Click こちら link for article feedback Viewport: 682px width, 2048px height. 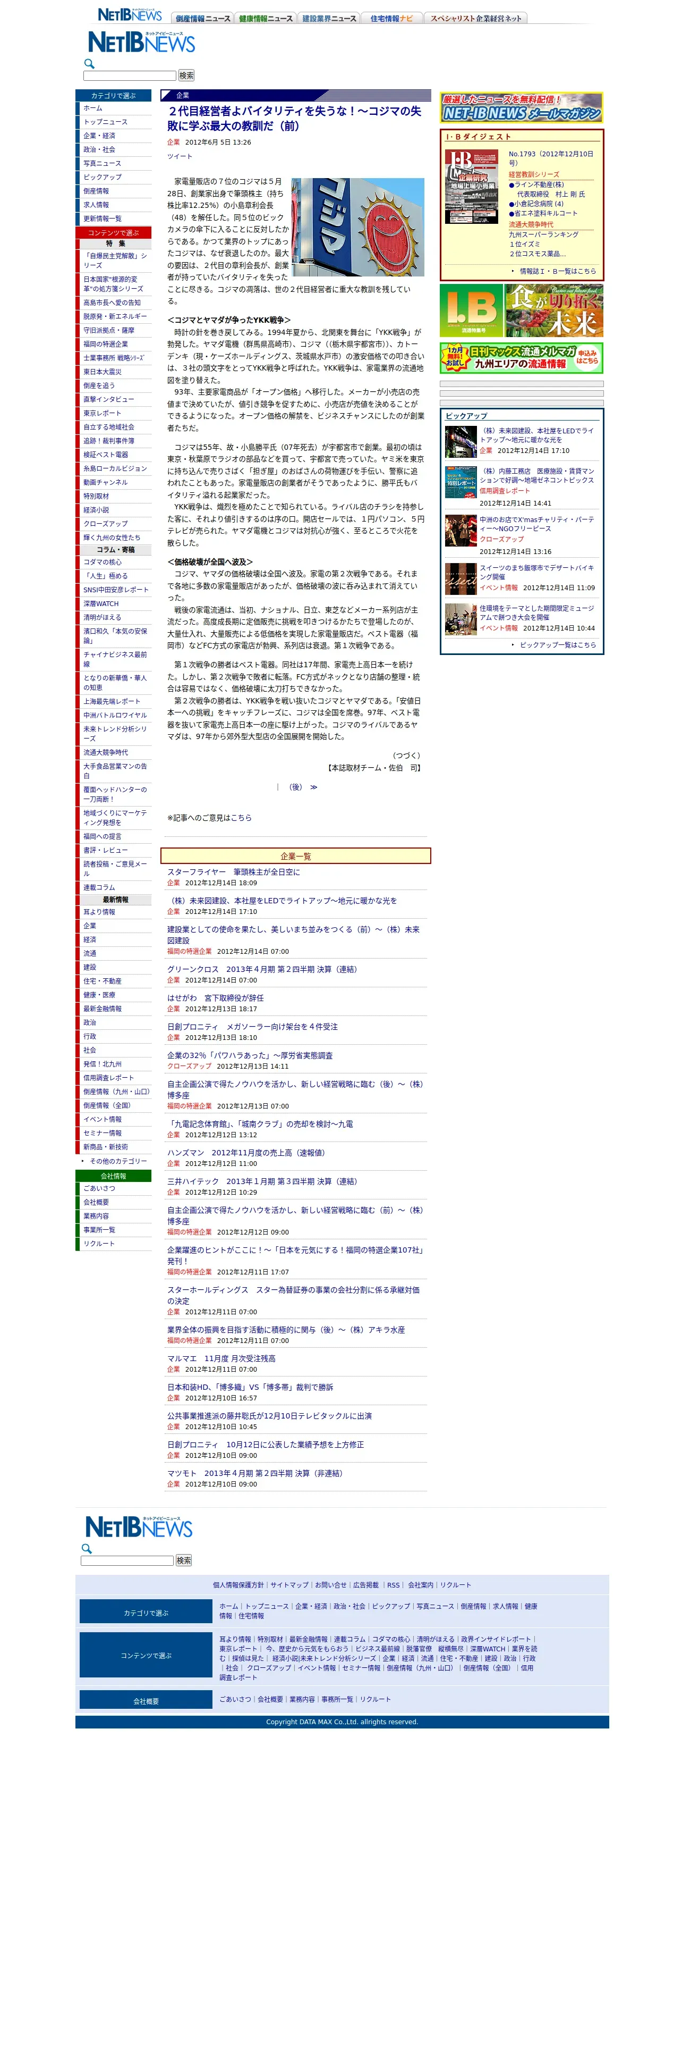pyautogui.click(x=241, y=817)
